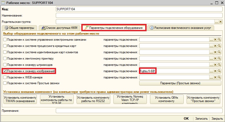The image size is (225, 122).
Task: Open selection list for credit card processing parameters
Action: point(211,46)
